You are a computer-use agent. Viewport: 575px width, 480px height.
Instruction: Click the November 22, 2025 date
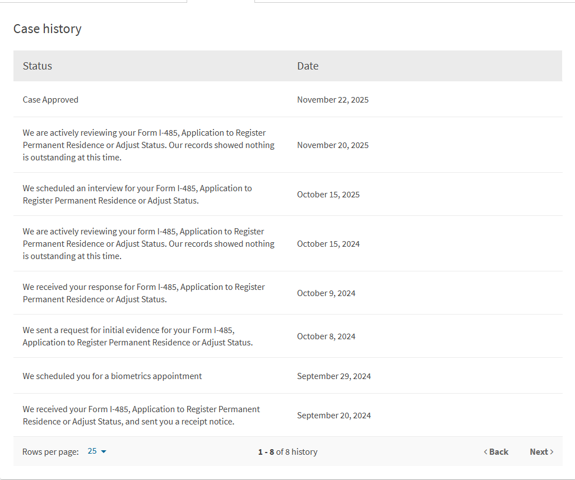pyautogui.click(x=333, y=100)
